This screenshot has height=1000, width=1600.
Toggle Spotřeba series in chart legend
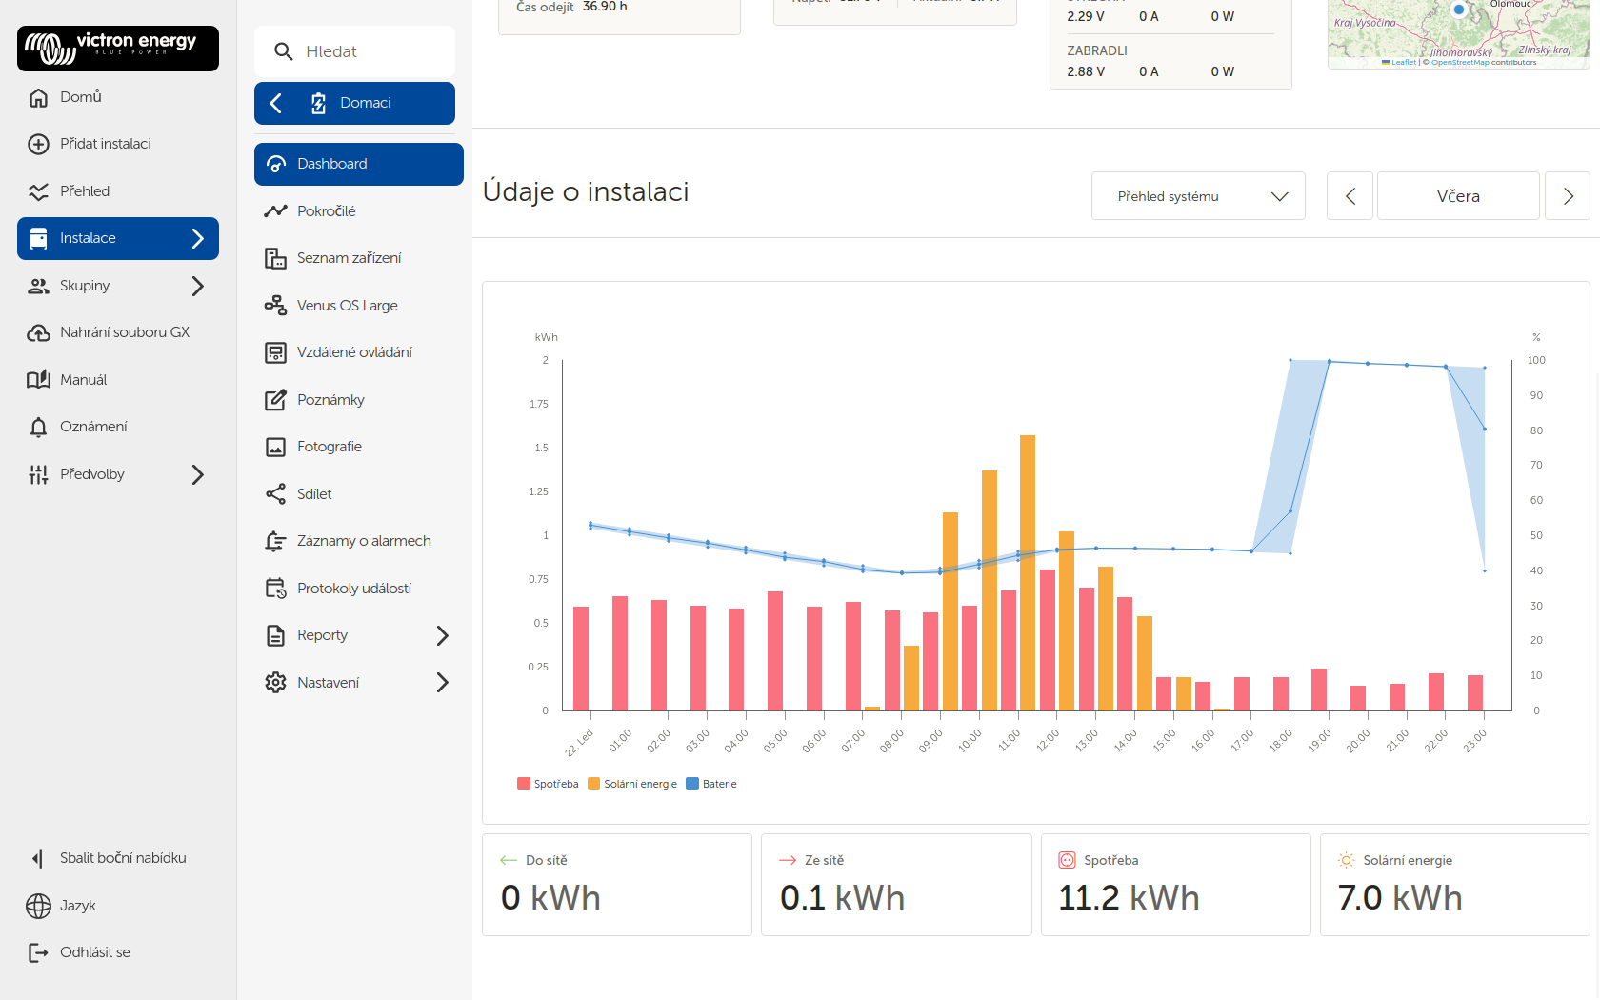(548, 784)
